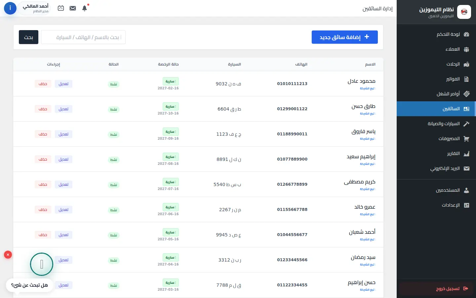Click the notifications bell icon
The height and width of the screenshot is (298, 476).
point(85,8)
